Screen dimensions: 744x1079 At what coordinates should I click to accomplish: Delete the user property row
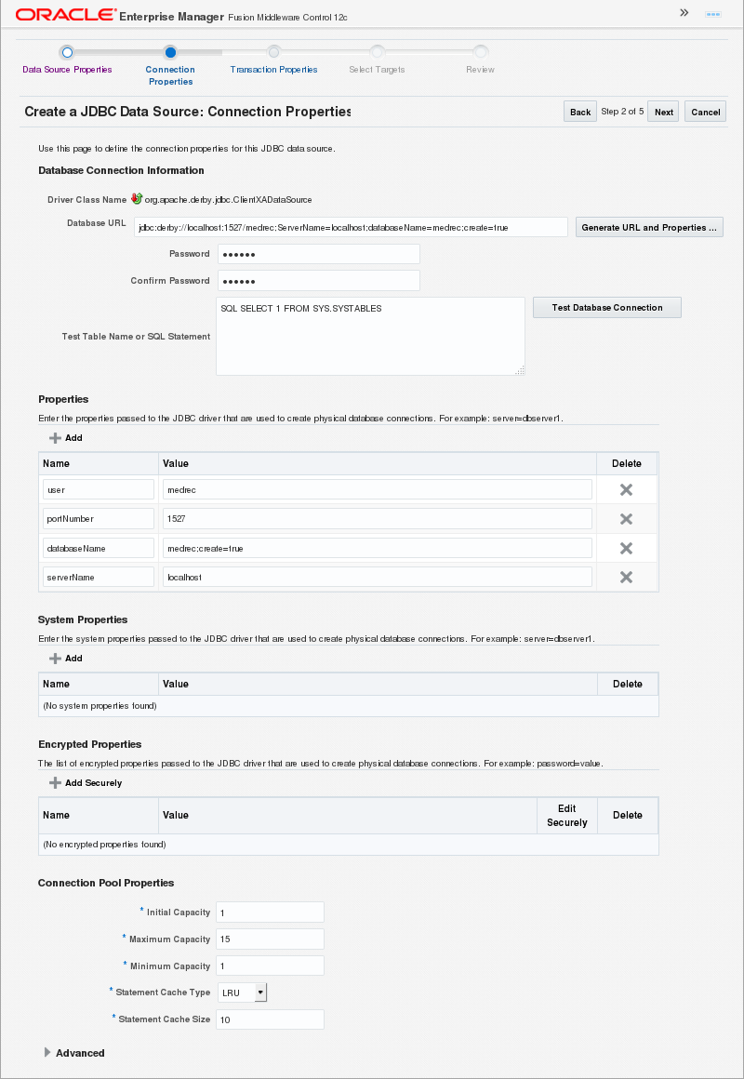coord(626,489)
